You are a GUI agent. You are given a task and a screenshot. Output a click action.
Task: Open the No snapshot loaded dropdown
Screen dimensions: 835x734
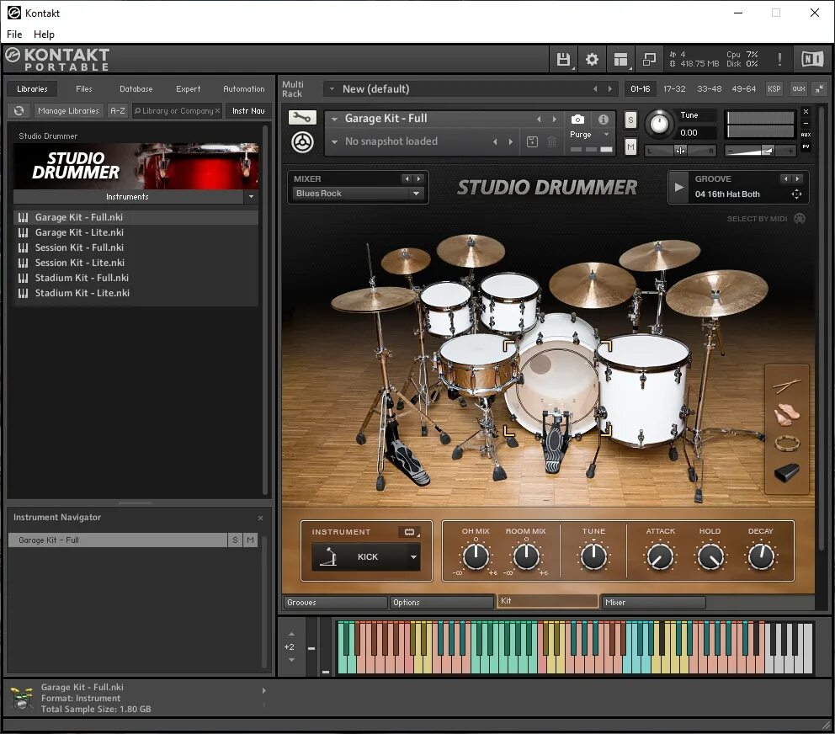coord(334,141)
